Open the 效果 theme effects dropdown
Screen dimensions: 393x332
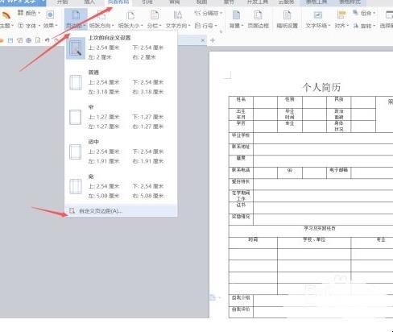tap(51, 26)
